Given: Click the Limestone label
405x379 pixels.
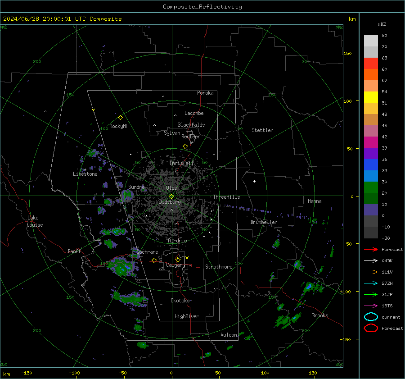Looking at the screenshot, I should tap(85, 174).
